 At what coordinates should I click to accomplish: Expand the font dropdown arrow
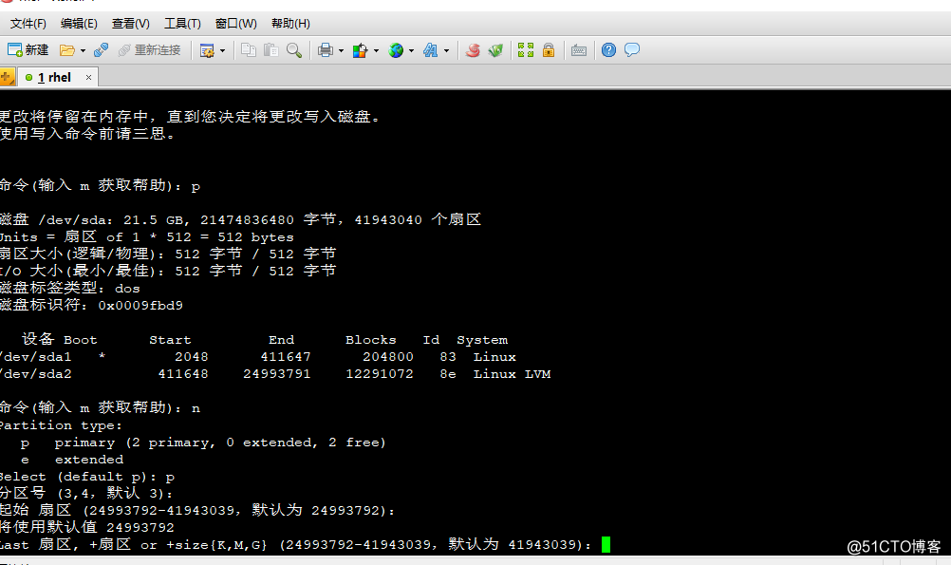(446, 51)
